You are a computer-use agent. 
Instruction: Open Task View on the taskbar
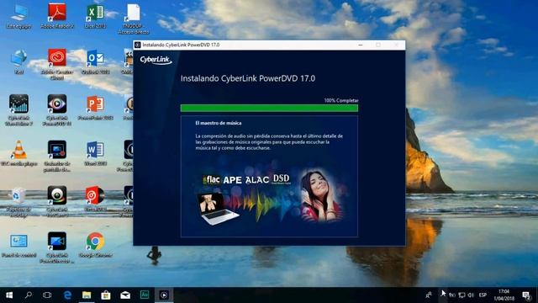[47, 295]
